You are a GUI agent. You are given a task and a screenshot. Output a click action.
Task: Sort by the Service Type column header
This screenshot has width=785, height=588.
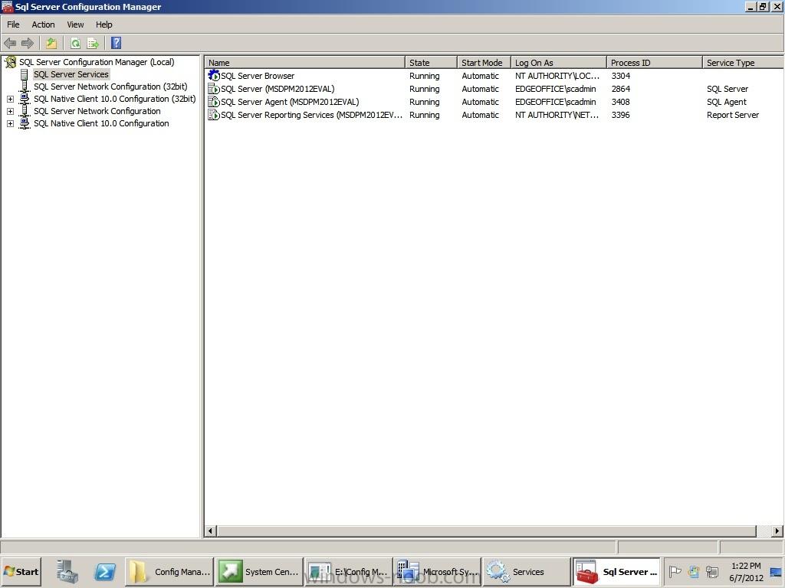click(744, 63)
